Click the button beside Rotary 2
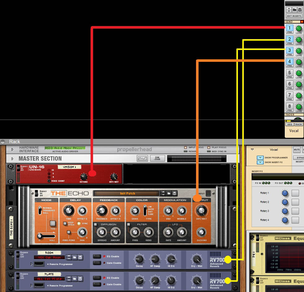The height and width of the screenshot is (292, 304). (295, 202)
